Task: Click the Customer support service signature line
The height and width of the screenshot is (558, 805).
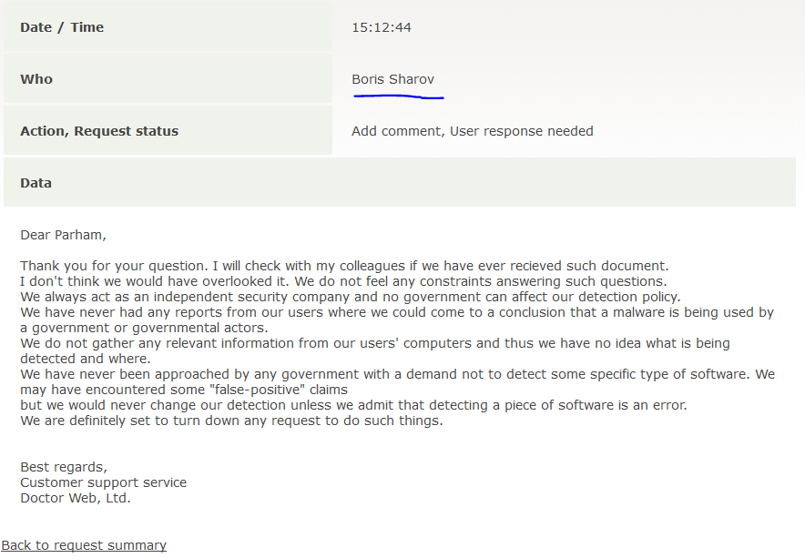Action: (103, 482)
